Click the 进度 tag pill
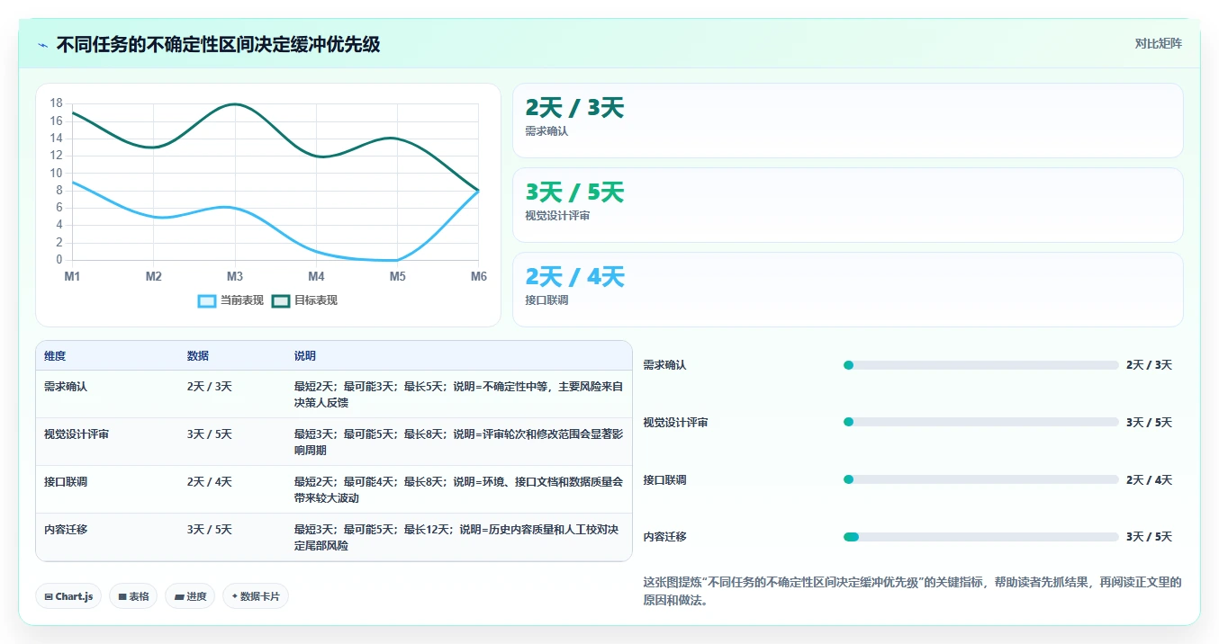The width and height of the screenshot is (1219, 644). [190, 596]
